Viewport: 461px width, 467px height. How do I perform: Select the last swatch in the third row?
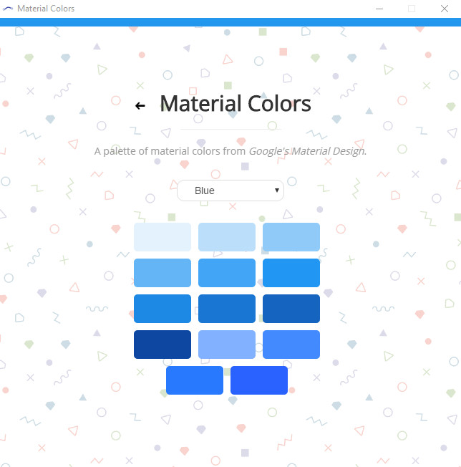[291, 309]
